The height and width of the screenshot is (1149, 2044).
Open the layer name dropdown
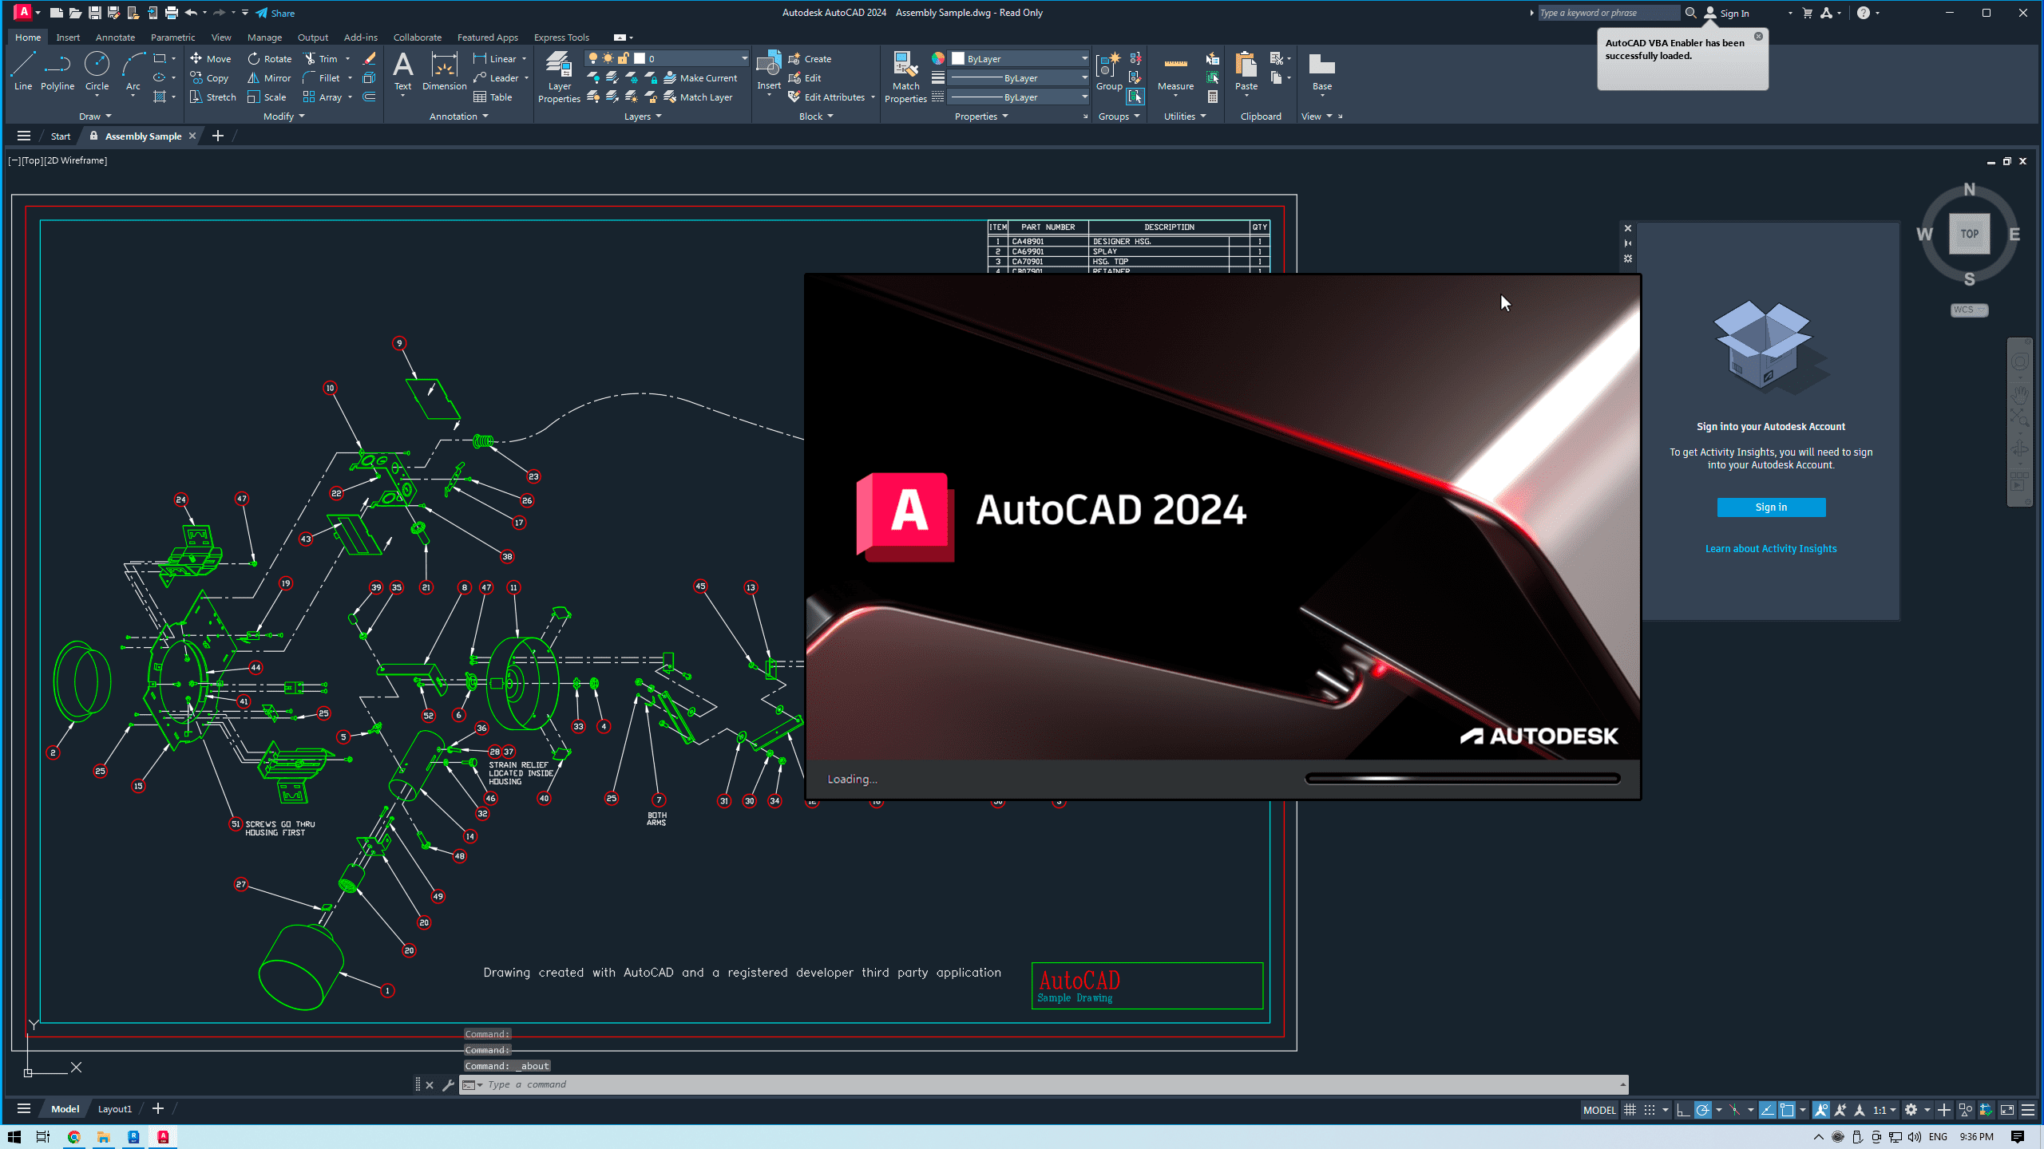pos(744,59)
